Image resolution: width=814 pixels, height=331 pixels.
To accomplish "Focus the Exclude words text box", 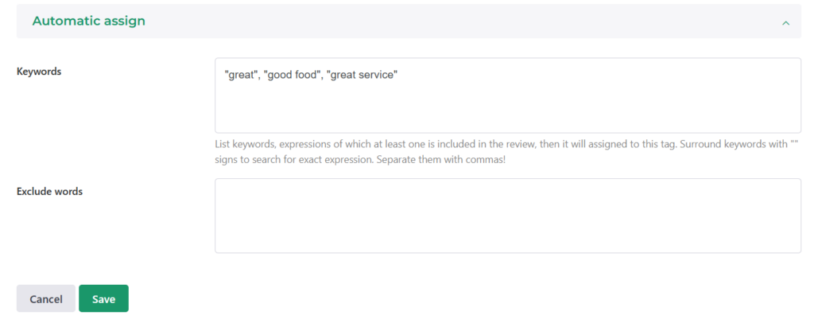I will click(x=507, y=216).
